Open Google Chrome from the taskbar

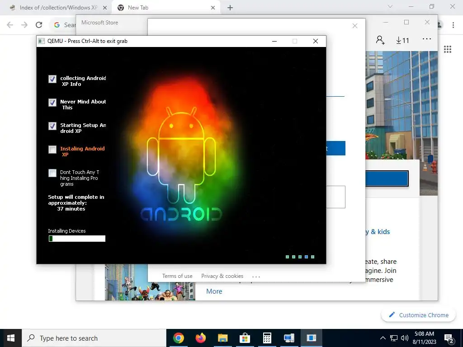pos(178,338)
